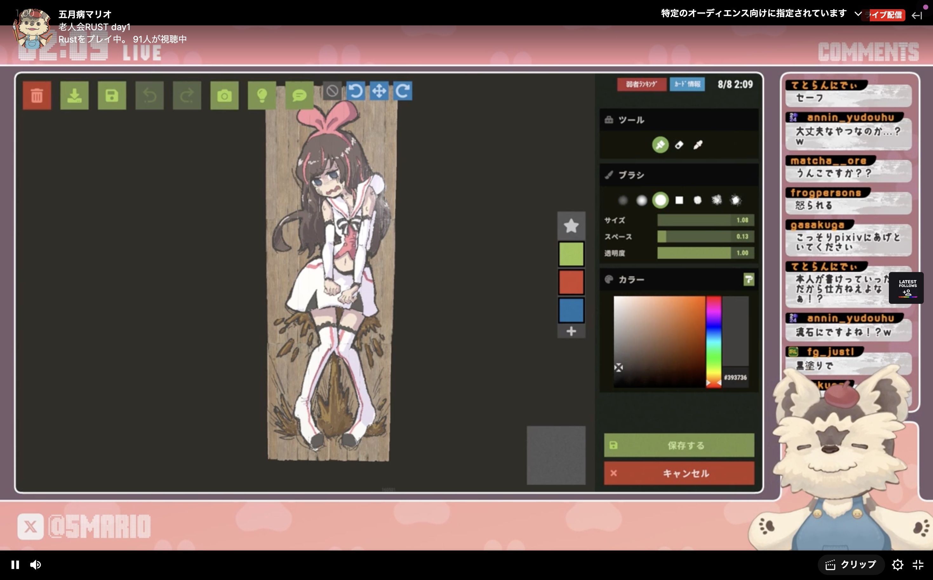Click the paint roller icon in カラー header
The width and height of the screenshot is (933, 580).
coord(749,279)
